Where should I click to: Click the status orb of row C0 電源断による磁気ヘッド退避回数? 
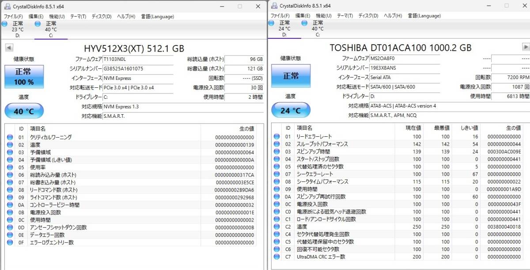276,211
